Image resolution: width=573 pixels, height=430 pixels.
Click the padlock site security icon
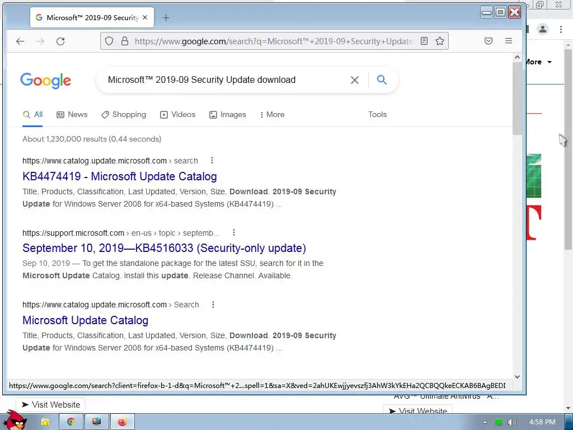pyautogui.click(x=125, y=41)
